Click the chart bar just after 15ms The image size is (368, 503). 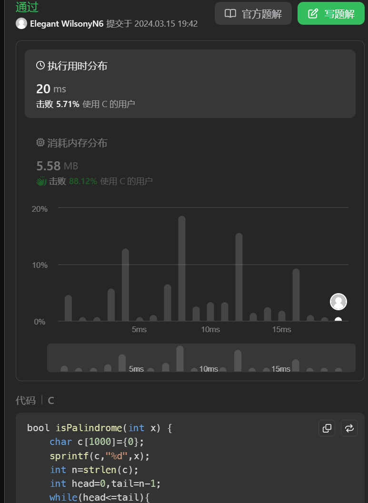point(296,295)
